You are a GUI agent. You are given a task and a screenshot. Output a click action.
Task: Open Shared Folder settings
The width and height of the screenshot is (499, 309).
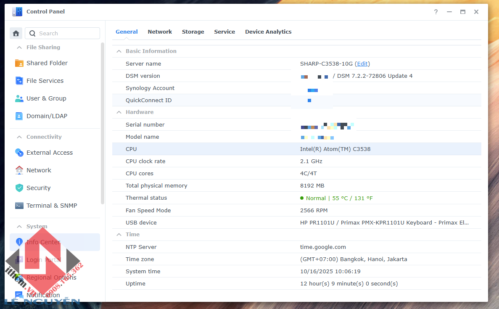pyautogui.click(x=47, y=63)
